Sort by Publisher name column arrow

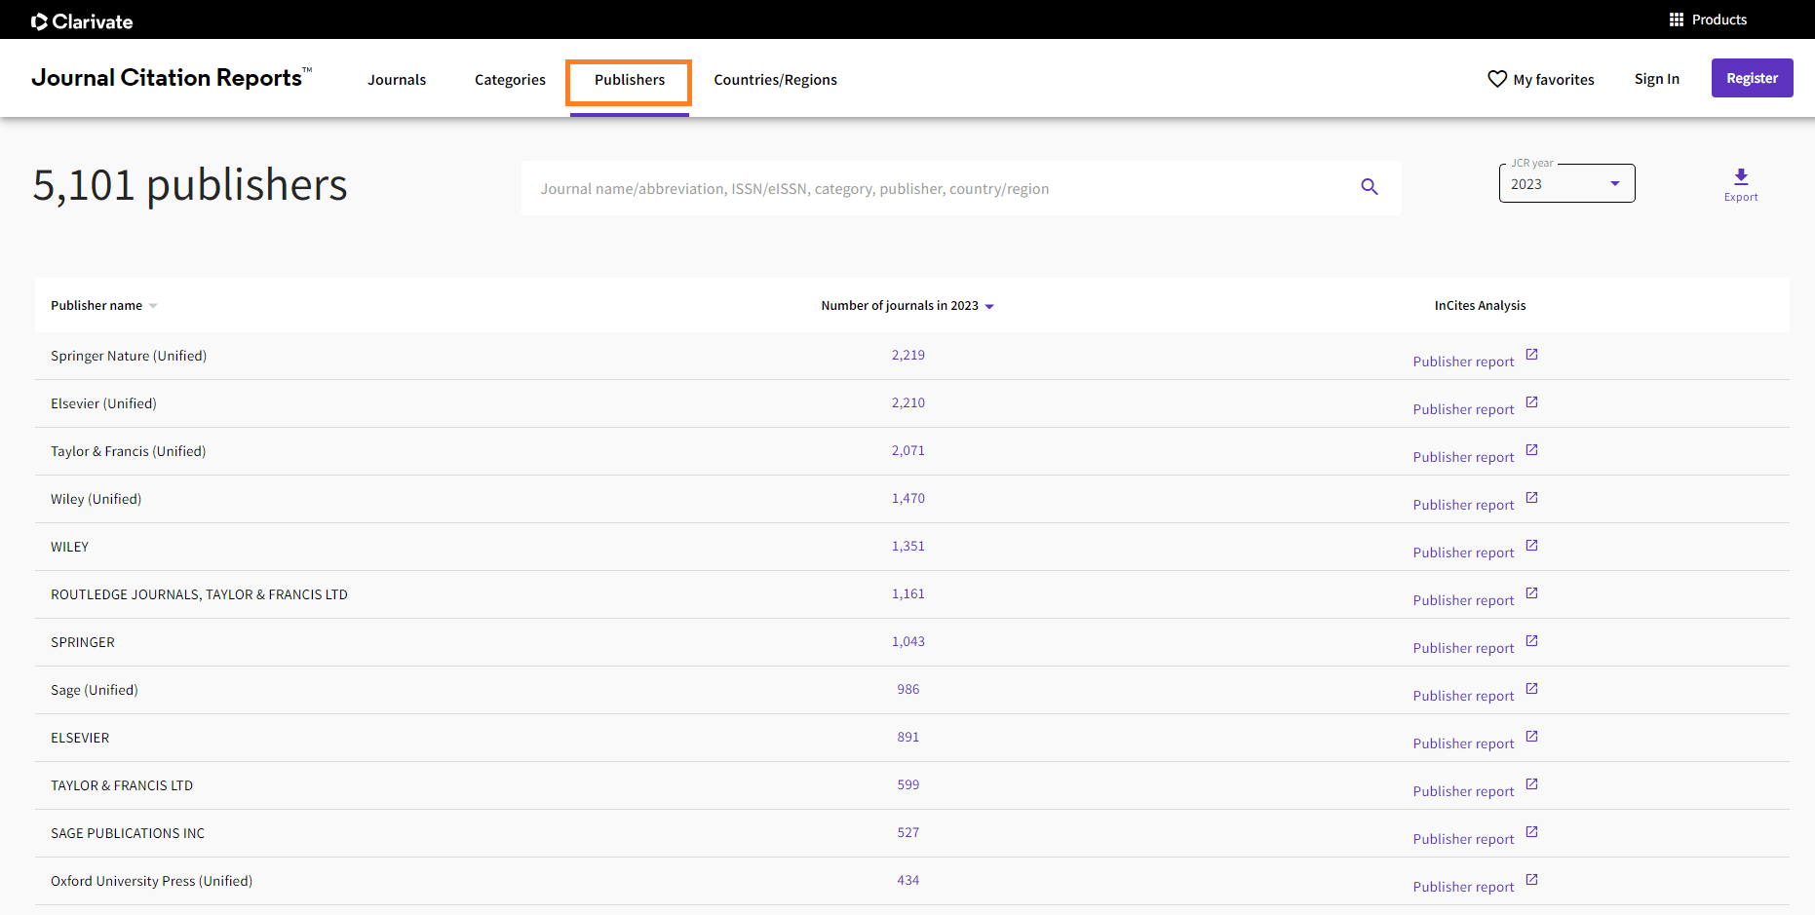tap(153, 306)
